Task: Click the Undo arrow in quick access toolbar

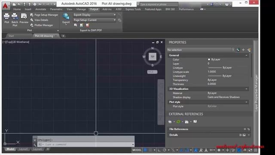Action: pos(40,4)
